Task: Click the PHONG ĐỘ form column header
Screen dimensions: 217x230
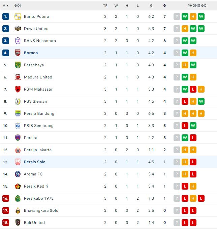Action: [x=197, y=6]
